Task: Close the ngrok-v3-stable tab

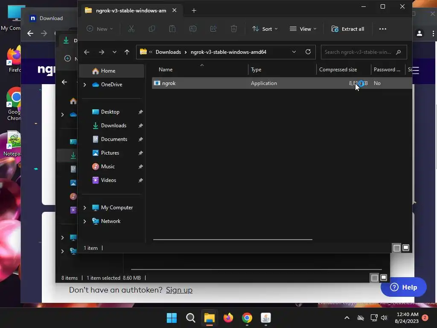Action: (175, 10)
